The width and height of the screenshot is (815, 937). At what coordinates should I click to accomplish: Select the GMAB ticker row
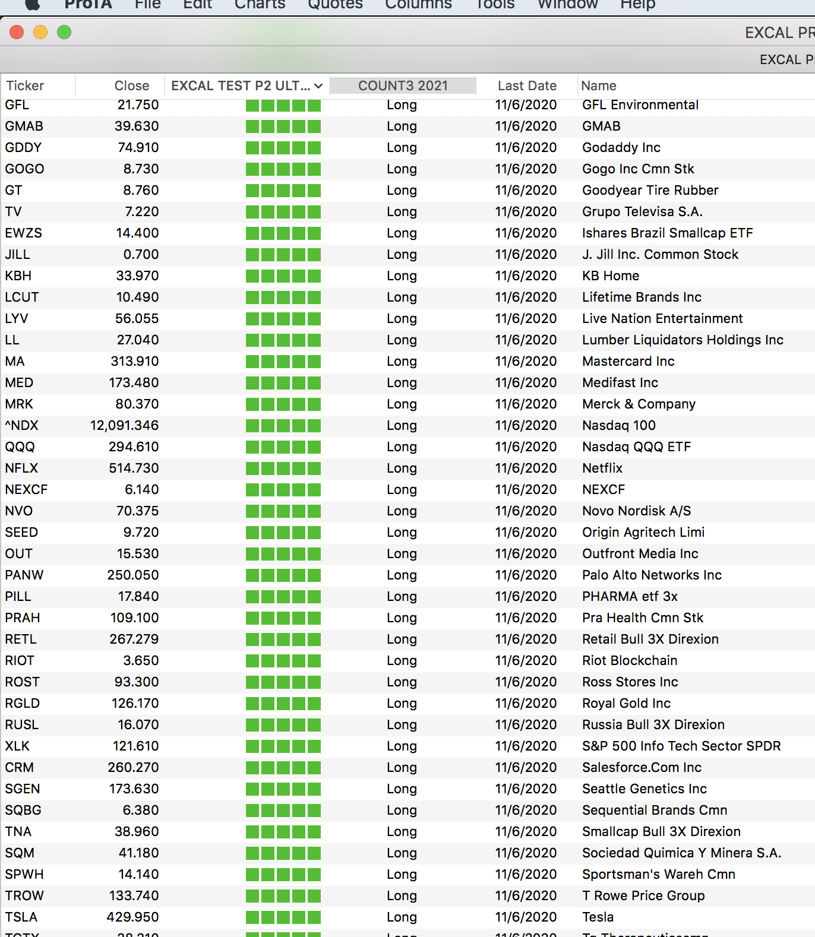coord(407,126)
